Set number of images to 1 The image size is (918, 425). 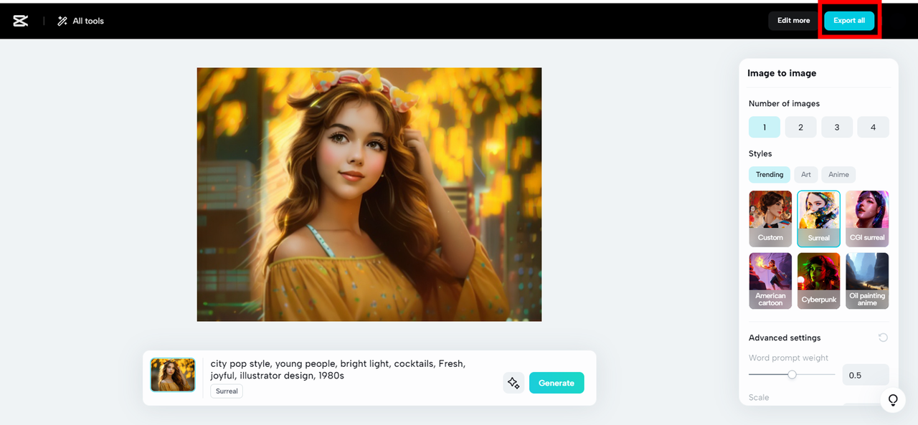pyautogui.click(x=765, y=127)
